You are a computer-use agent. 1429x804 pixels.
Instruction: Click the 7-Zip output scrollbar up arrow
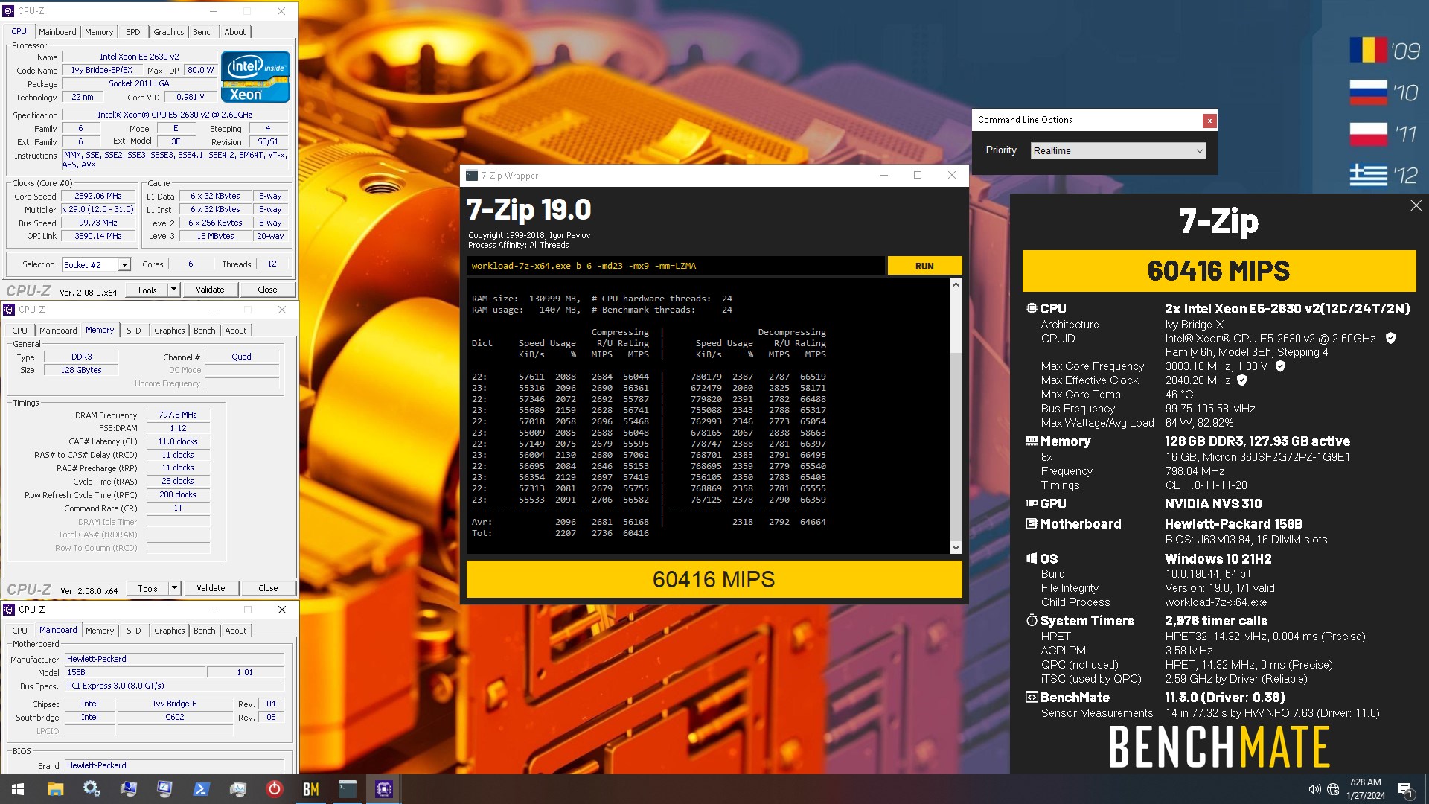point(956,284)
